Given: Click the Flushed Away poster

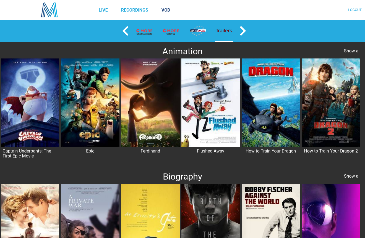Looking at the screenshot, I should point(210,102).
